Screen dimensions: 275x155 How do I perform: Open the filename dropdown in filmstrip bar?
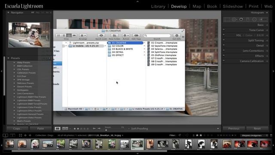122,136
